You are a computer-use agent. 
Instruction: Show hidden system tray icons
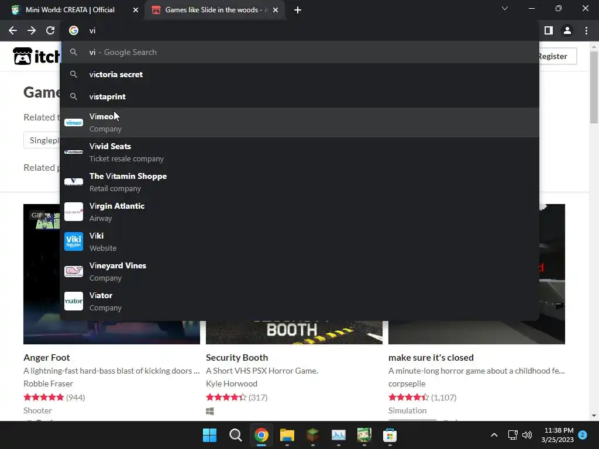click(494, 435)
